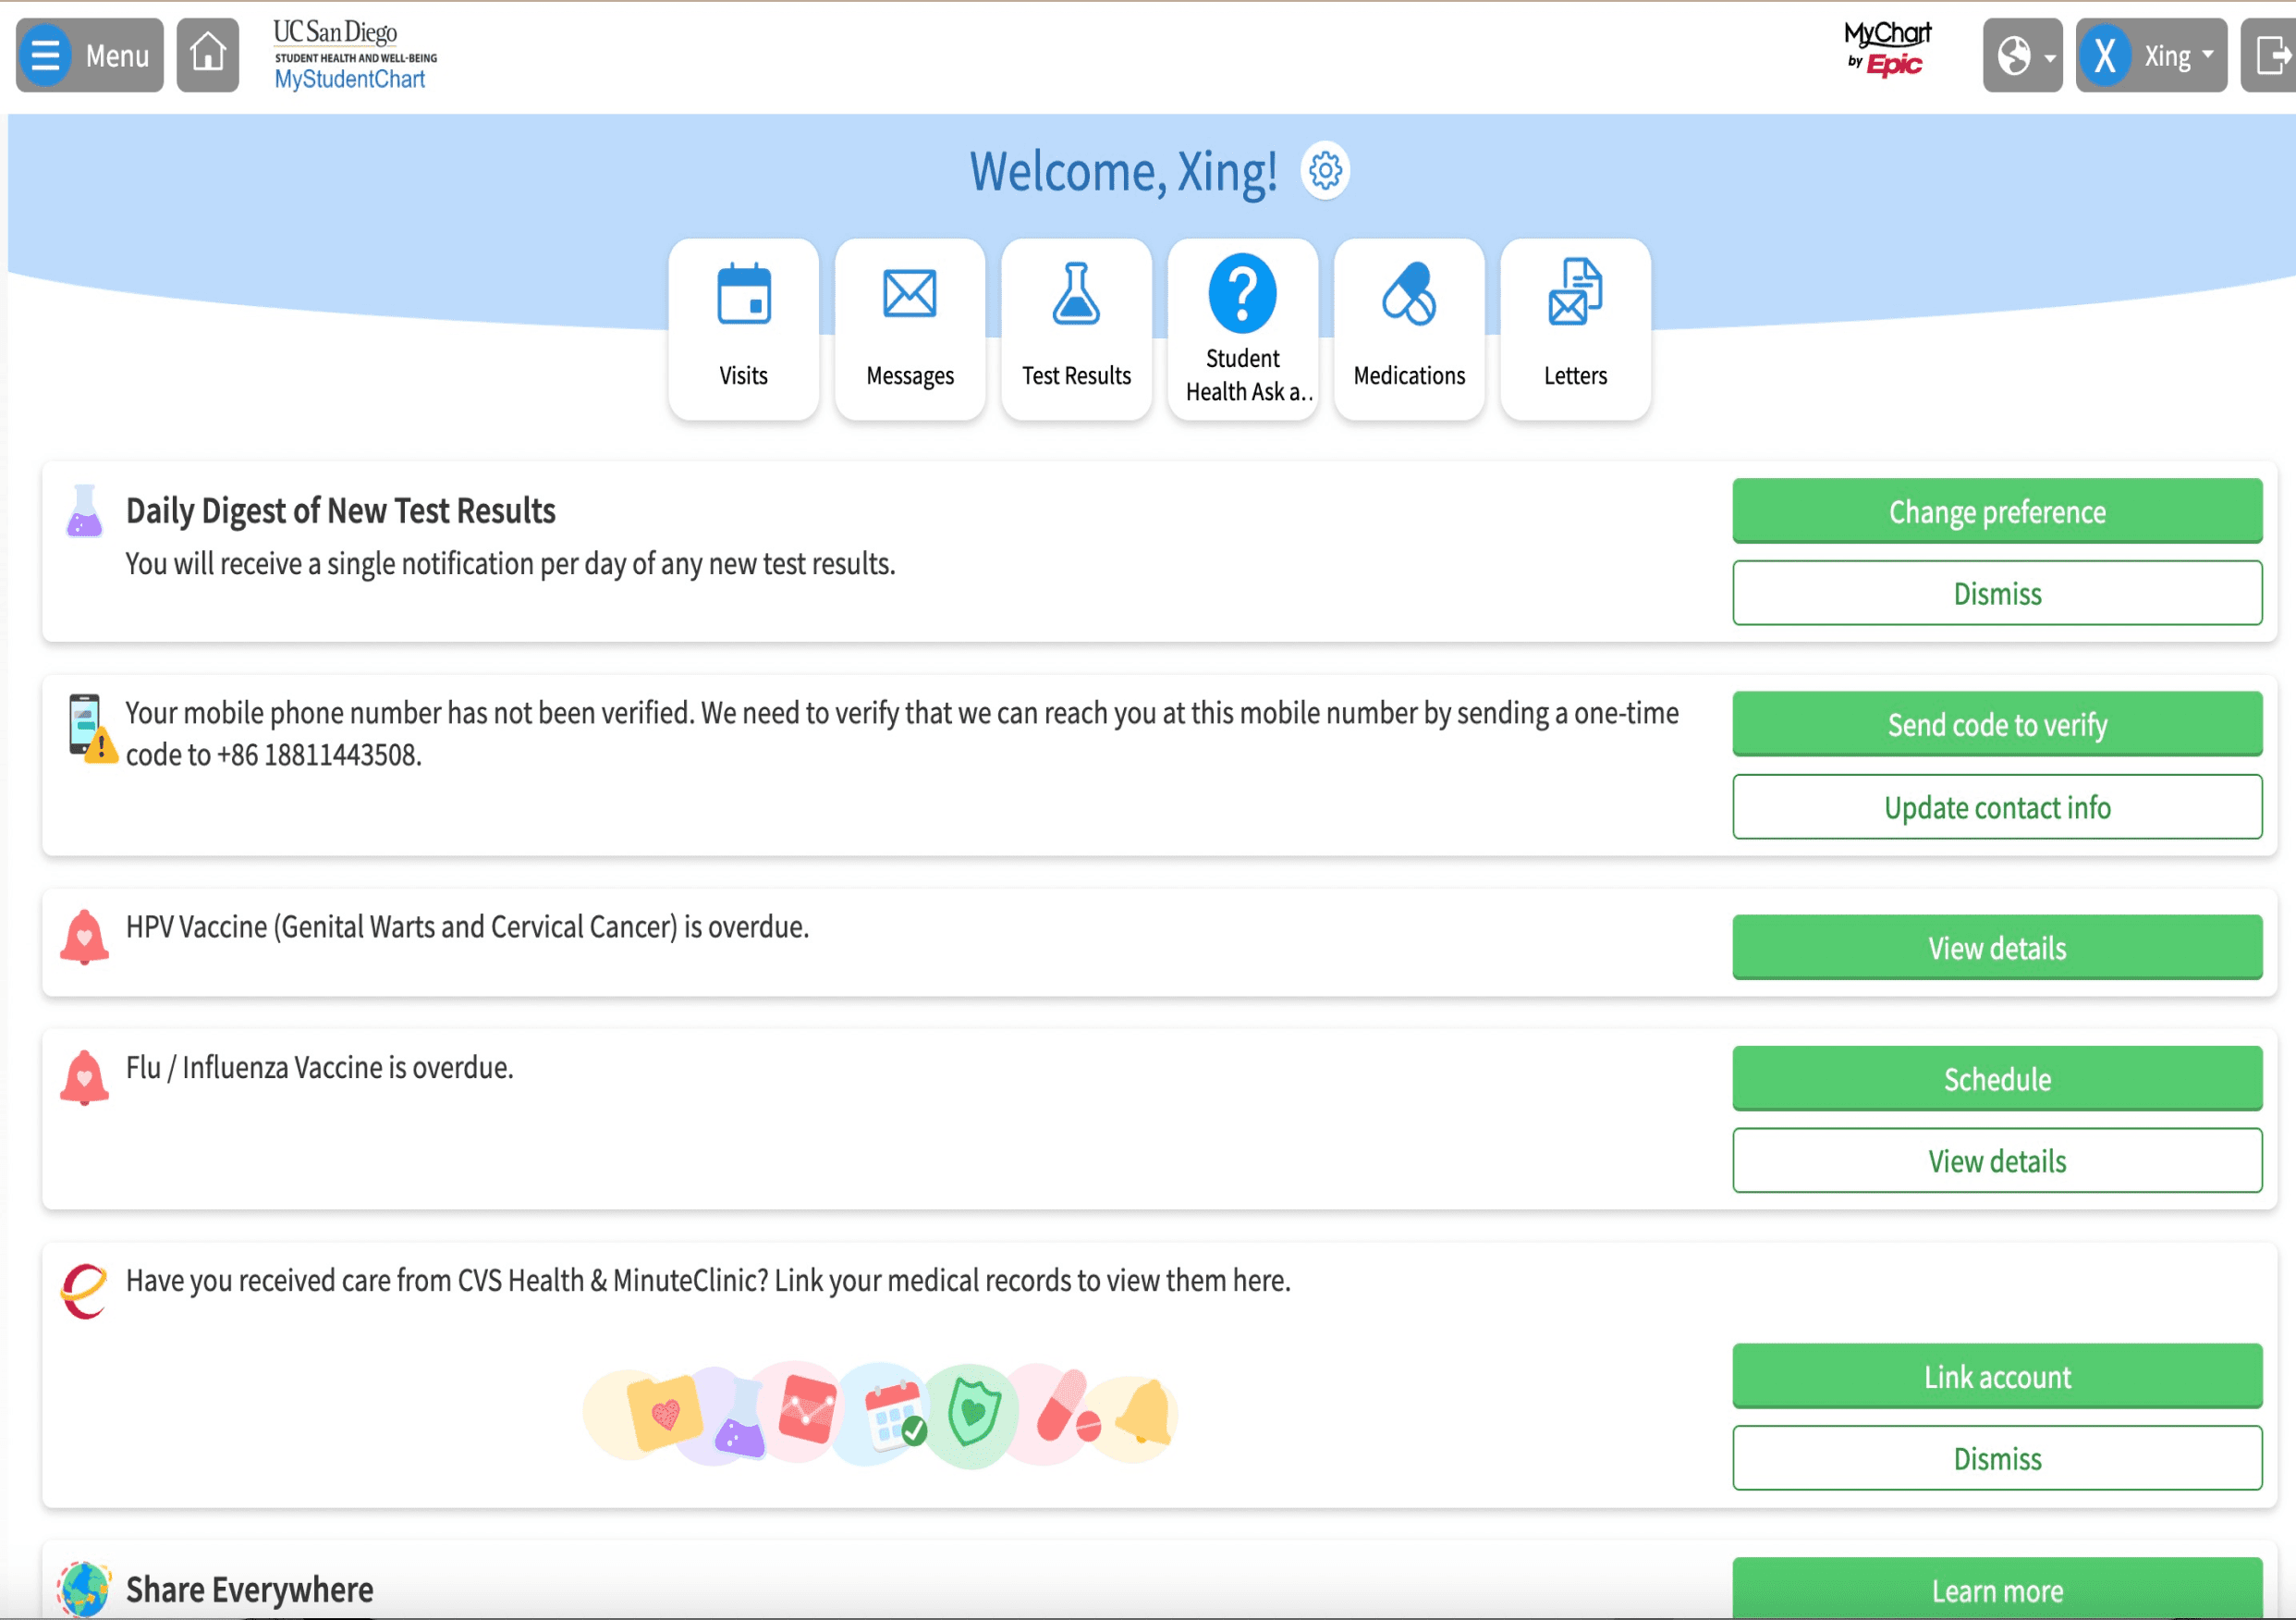Click Update contact info

point(1996,806)
